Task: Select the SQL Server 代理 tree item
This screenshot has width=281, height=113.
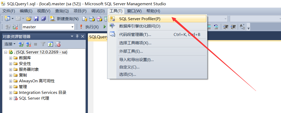Action: 34,98
